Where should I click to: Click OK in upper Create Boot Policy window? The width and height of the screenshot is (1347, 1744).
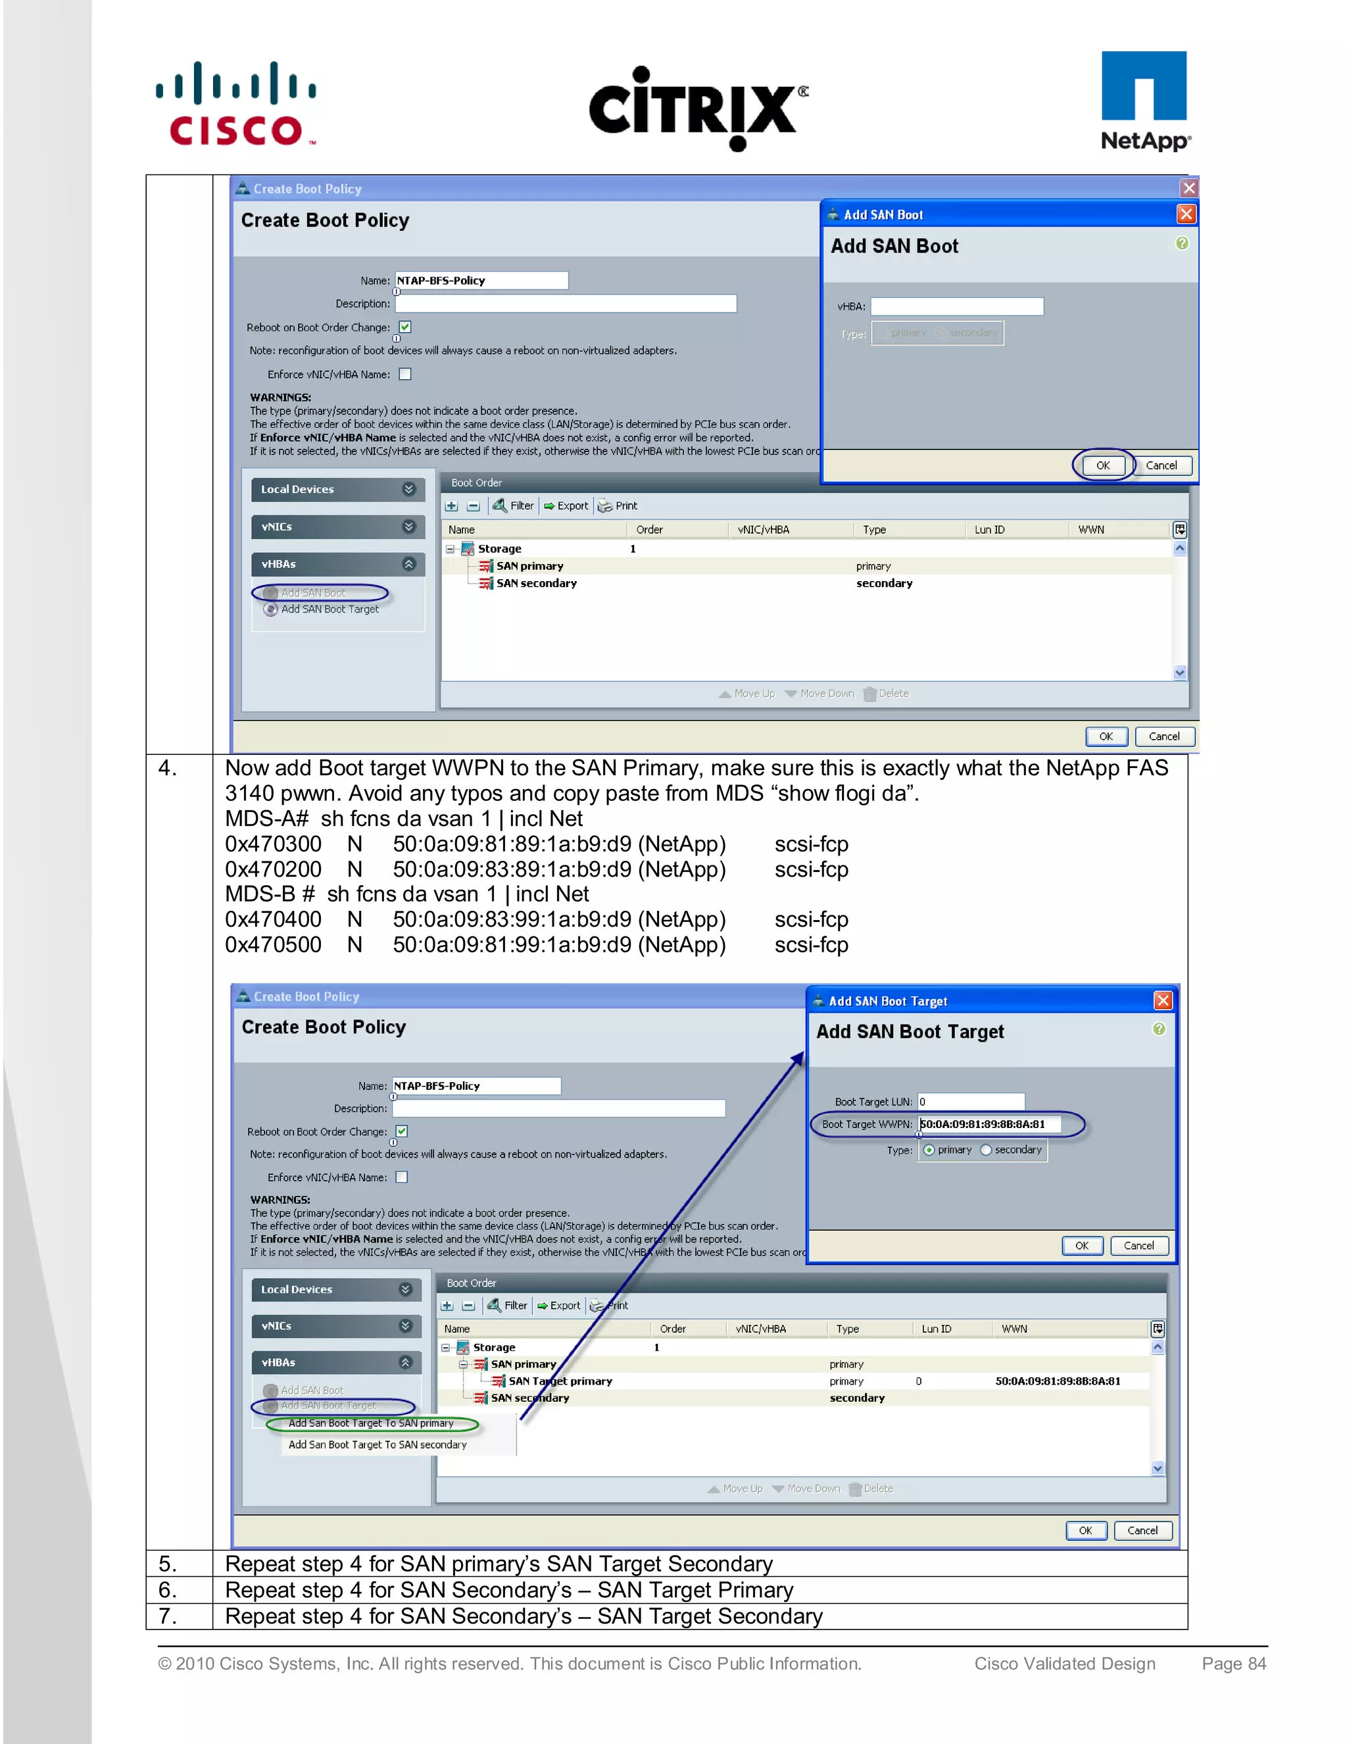pyautogui.click(x=1106, y=736)
